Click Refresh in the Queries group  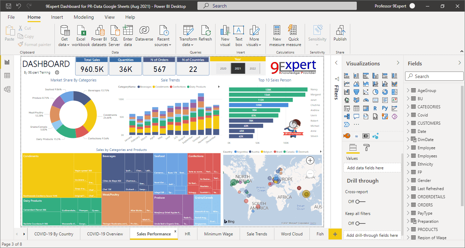[205, 34]
